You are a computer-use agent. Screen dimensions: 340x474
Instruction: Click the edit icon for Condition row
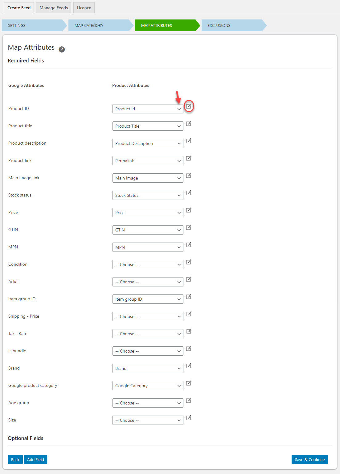(x=189, y=262)
